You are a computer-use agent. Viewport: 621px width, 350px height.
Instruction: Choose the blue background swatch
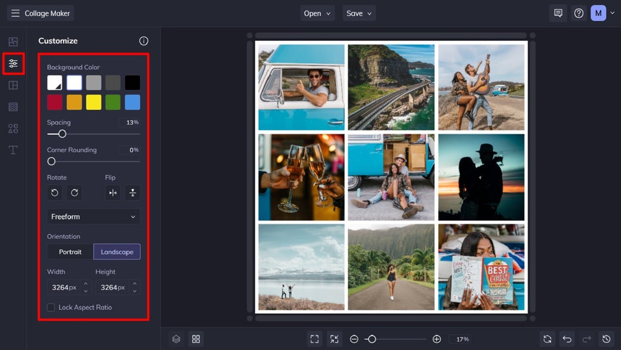pos(132,102)
